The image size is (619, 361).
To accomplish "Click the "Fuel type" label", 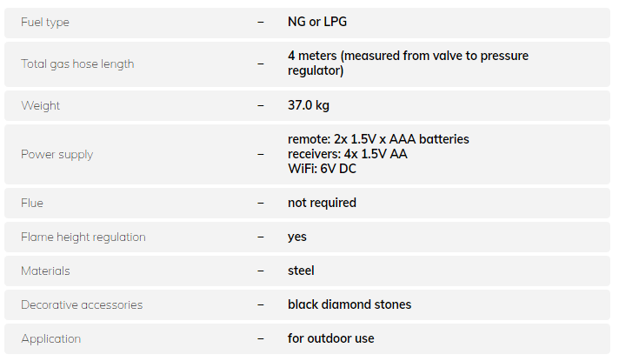I will click(x=45, y=22).
